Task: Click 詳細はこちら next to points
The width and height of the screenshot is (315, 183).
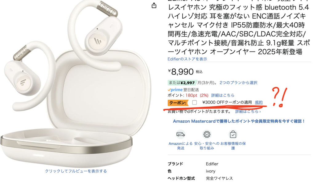Action: pos(223,95)
